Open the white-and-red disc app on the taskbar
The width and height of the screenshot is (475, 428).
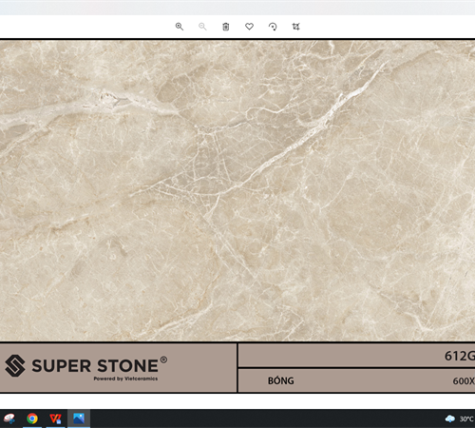[x=9, y=418]
